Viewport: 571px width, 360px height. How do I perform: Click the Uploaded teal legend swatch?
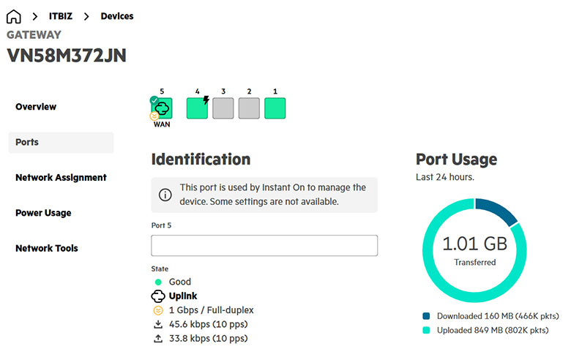pyautogui.click(x=426, y=330)
